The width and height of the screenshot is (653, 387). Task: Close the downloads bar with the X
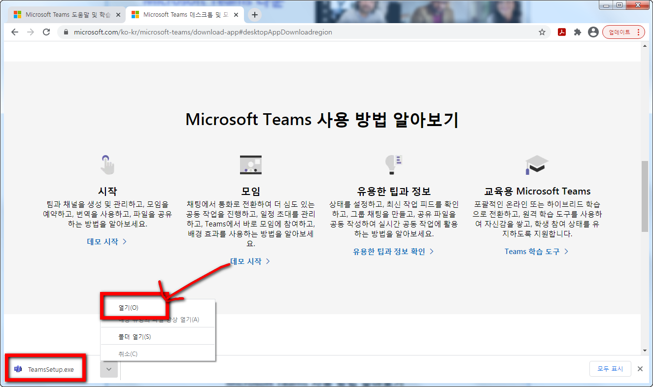[640, 369]
